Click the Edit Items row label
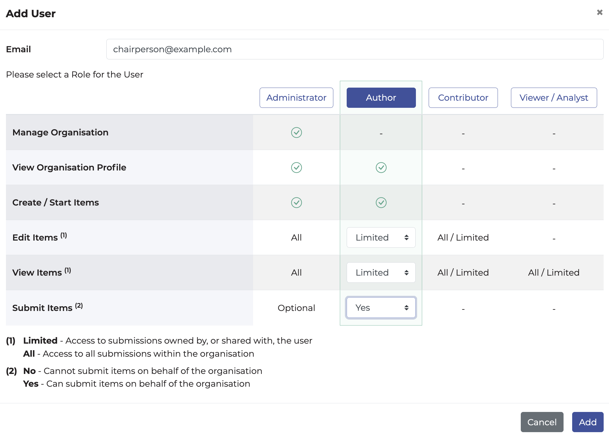The image size is (609, 436). [x=39, y=237]
